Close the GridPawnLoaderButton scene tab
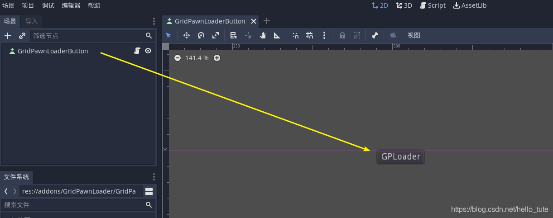 tap(254, 21)
